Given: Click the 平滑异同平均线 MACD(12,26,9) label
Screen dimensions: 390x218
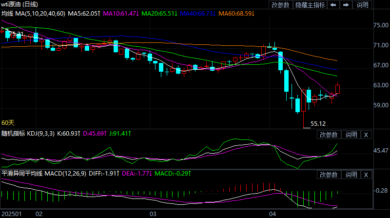Looking at the screenshot, I should pyautogui.click(x=44, y=174).
